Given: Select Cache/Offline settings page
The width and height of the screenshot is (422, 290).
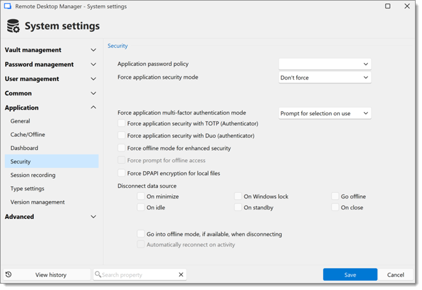Looking at the screenshot, I should 52,135.
